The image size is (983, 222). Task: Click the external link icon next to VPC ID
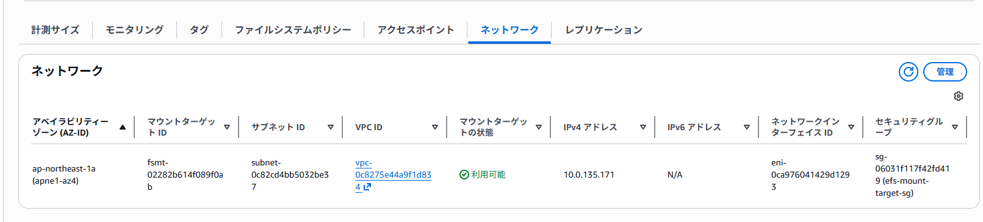[x=367, y=187]
